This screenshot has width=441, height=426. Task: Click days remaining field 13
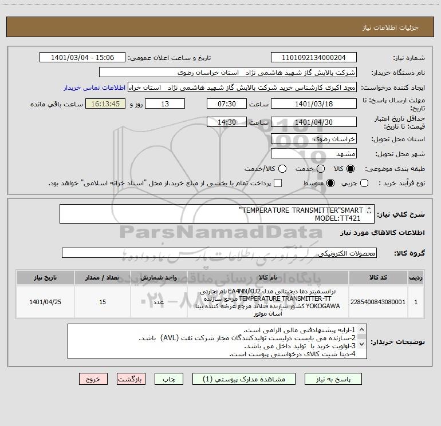165,103
